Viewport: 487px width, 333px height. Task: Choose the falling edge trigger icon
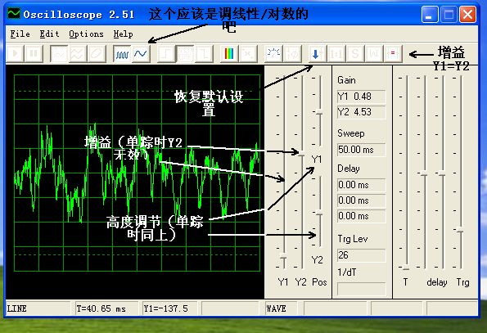coord(204,54)
